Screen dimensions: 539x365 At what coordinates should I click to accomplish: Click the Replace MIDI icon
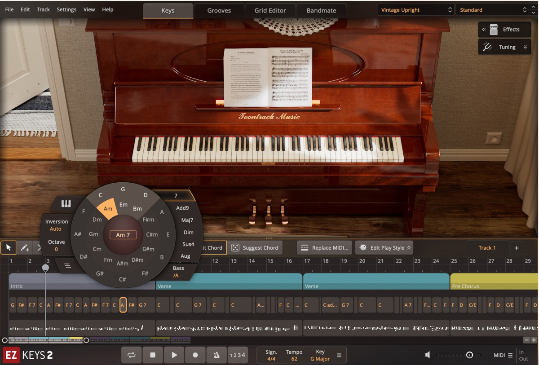(x=306, y=247)
